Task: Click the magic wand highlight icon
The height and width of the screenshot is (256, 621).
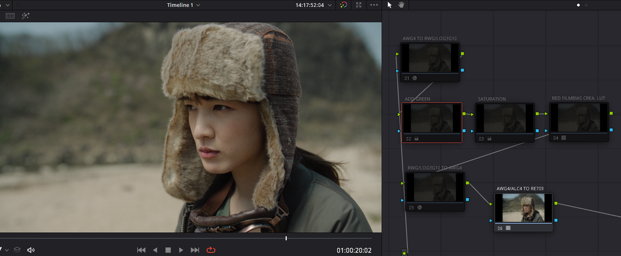Action: point(25,15)
